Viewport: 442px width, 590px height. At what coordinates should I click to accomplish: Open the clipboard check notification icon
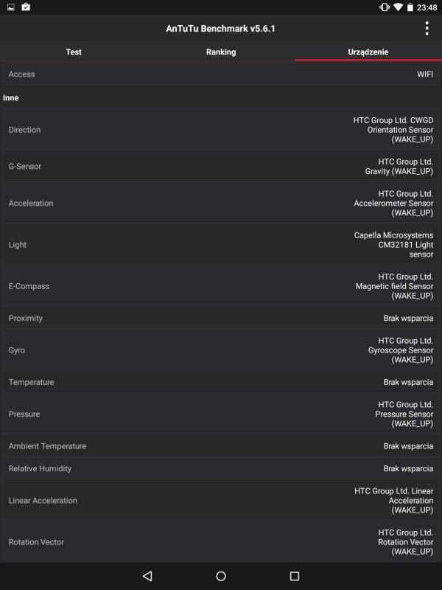coord(26,7)
